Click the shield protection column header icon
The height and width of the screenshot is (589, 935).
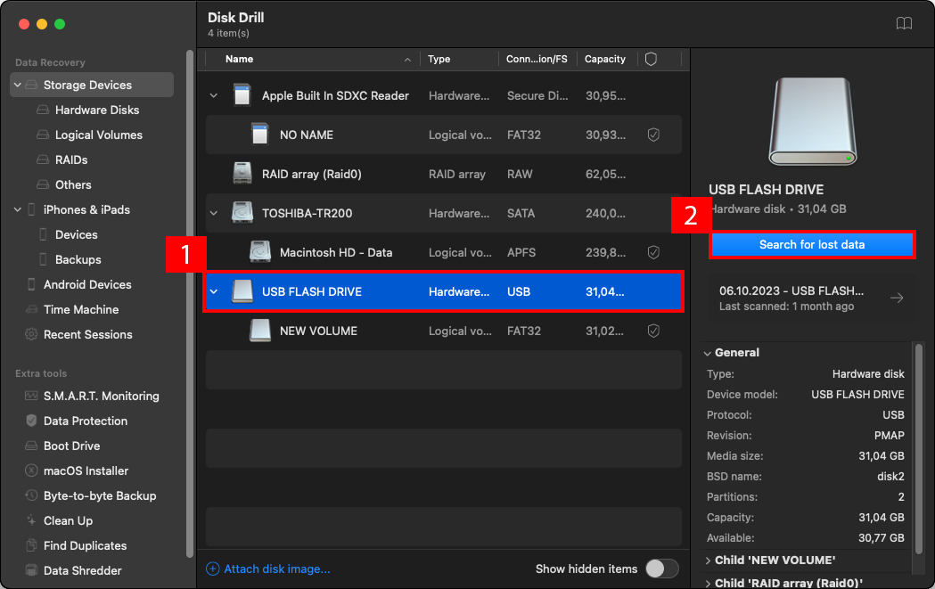click(x=651, y=59)
